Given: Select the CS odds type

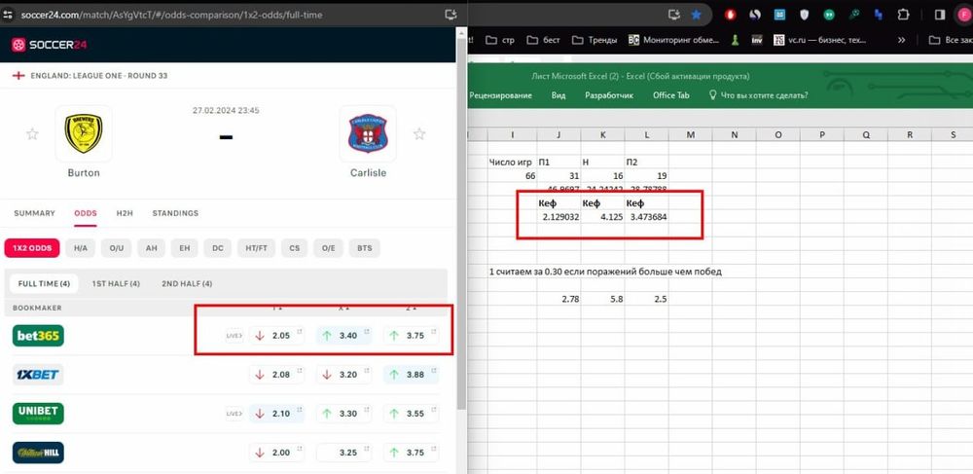Looking at the screenshot, I should (294, 248).
